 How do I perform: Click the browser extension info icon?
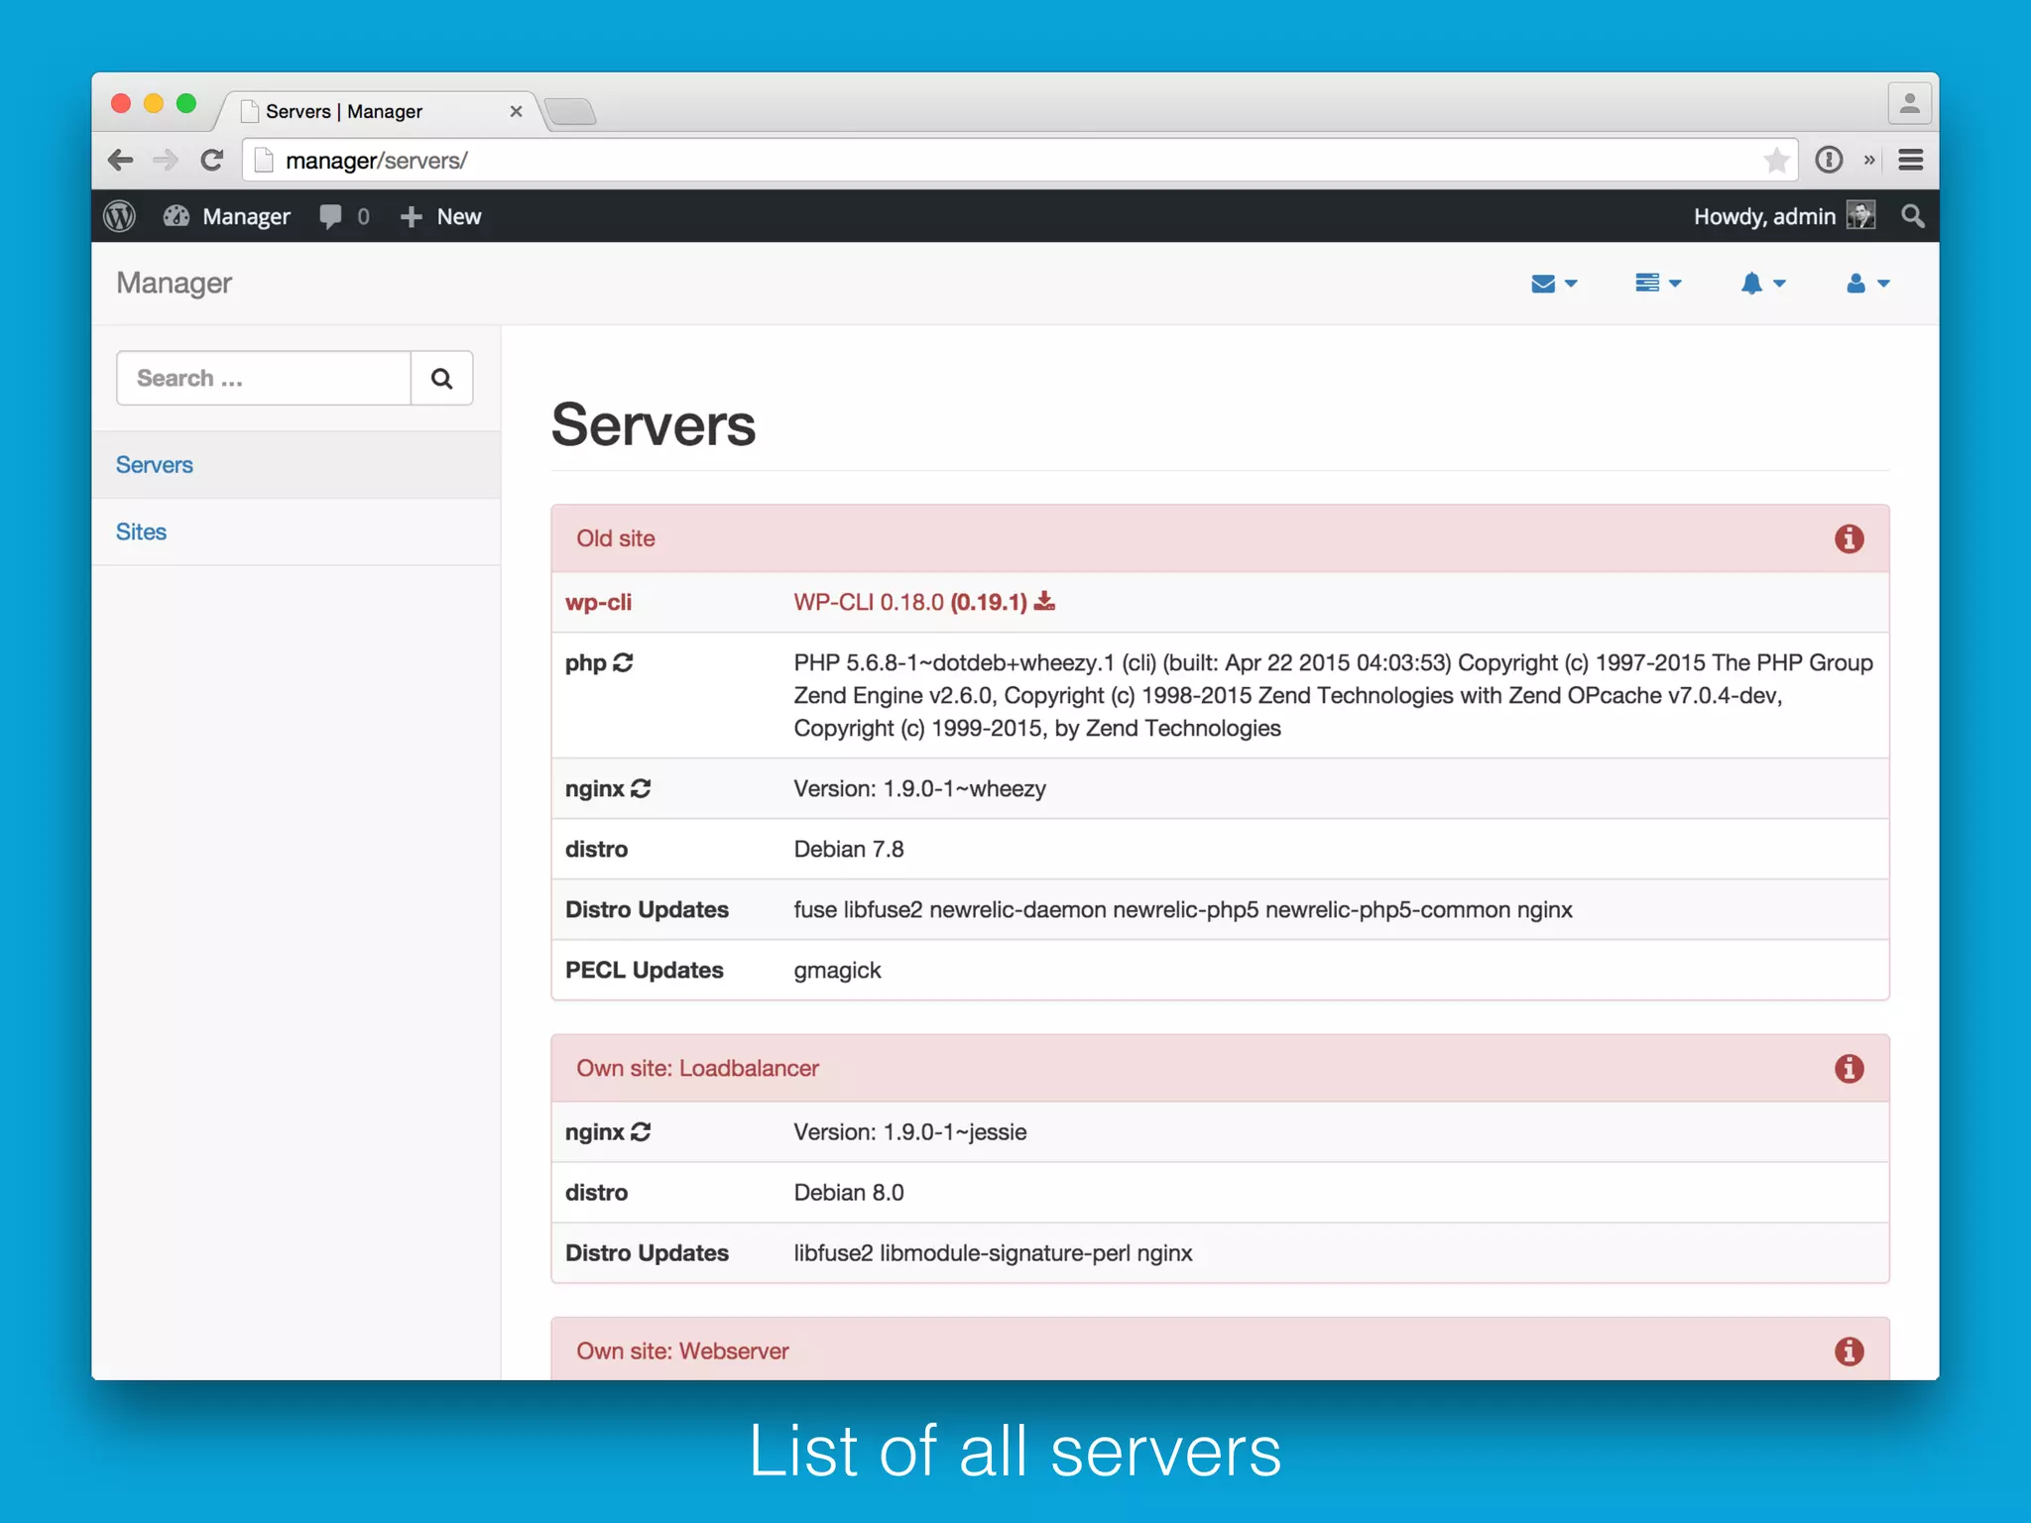click(1829, 160)
